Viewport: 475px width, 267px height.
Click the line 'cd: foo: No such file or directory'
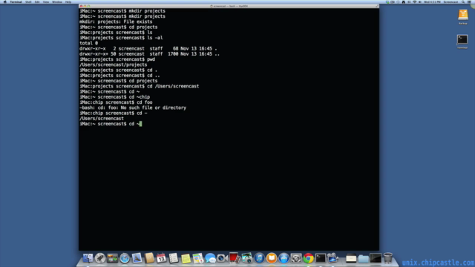point(142,108)
